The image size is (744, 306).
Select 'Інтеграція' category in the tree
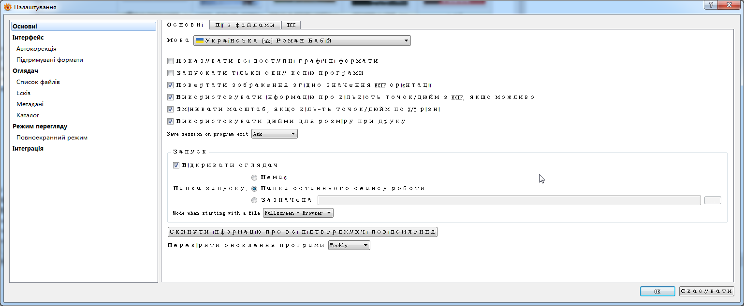pyautogui.click(x=28, y=149)
